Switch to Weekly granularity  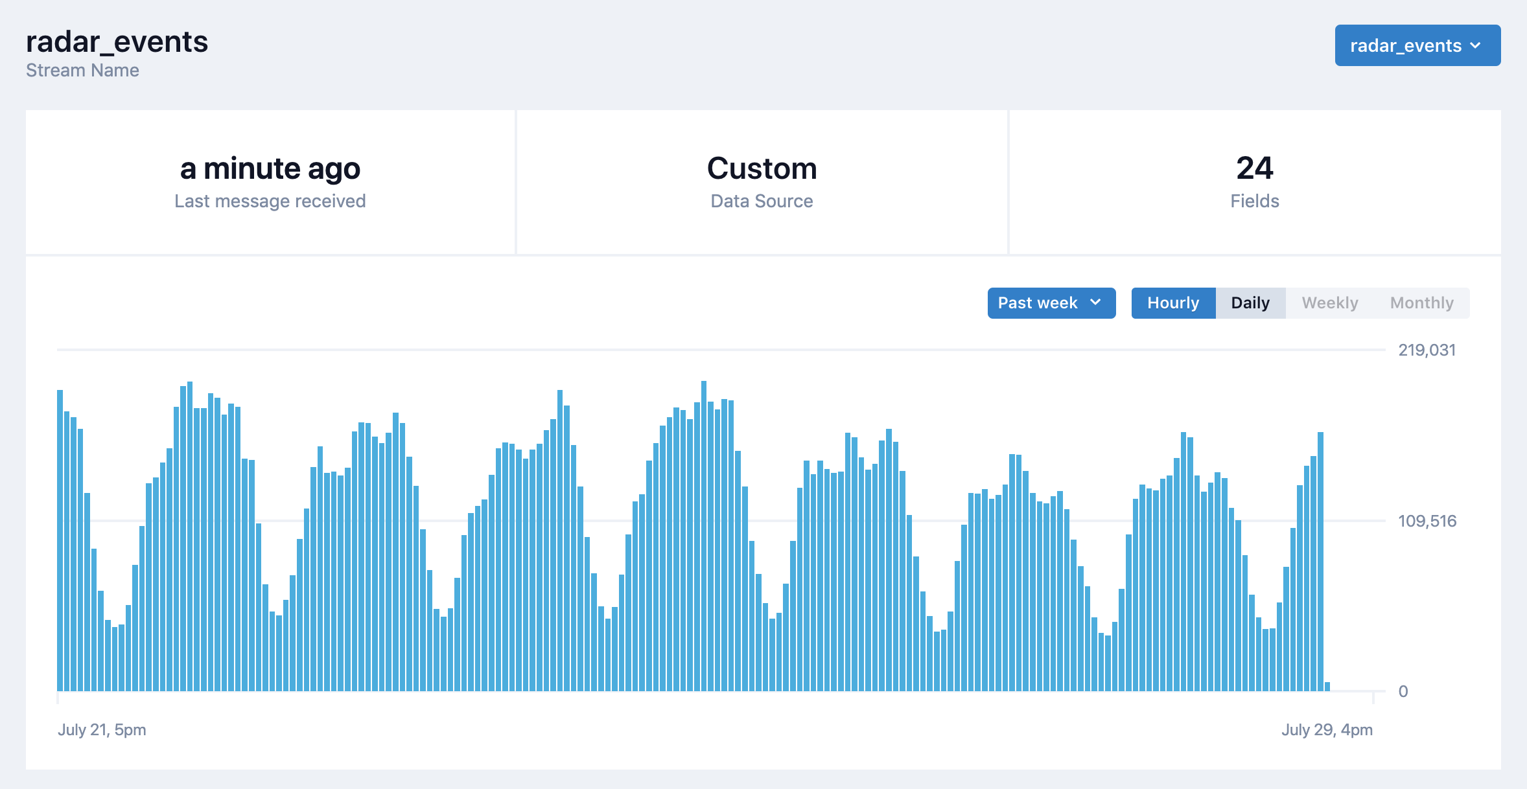(x=1330, y=303)
